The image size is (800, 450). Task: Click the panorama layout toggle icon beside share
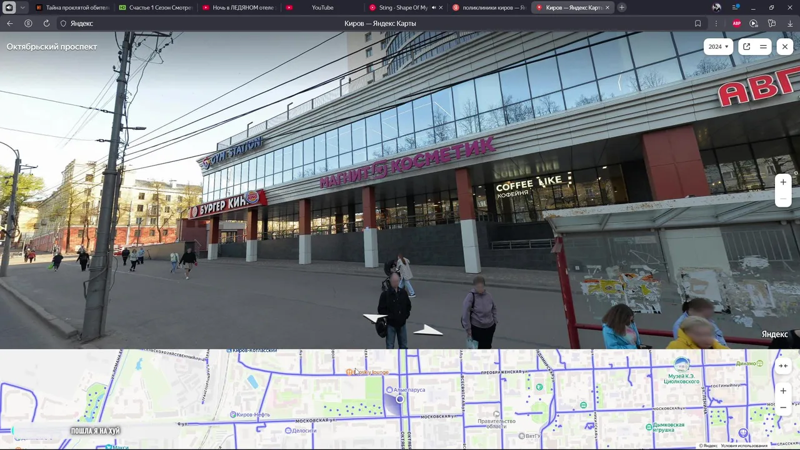[763, 46]
